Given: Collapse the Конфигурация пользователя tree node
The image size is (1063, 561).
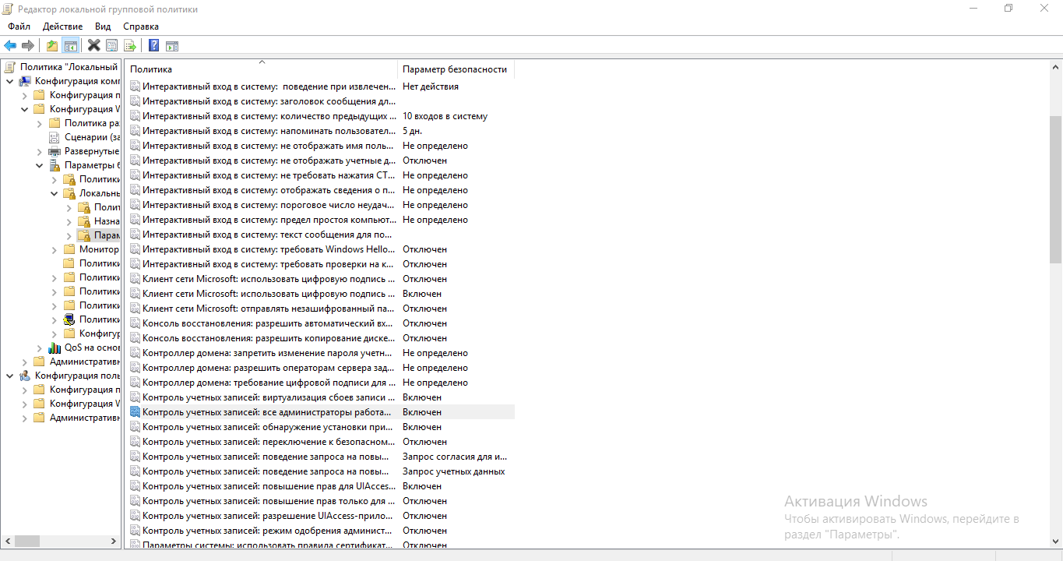Looking at the screenshot, I should click(x=9, y=376).
